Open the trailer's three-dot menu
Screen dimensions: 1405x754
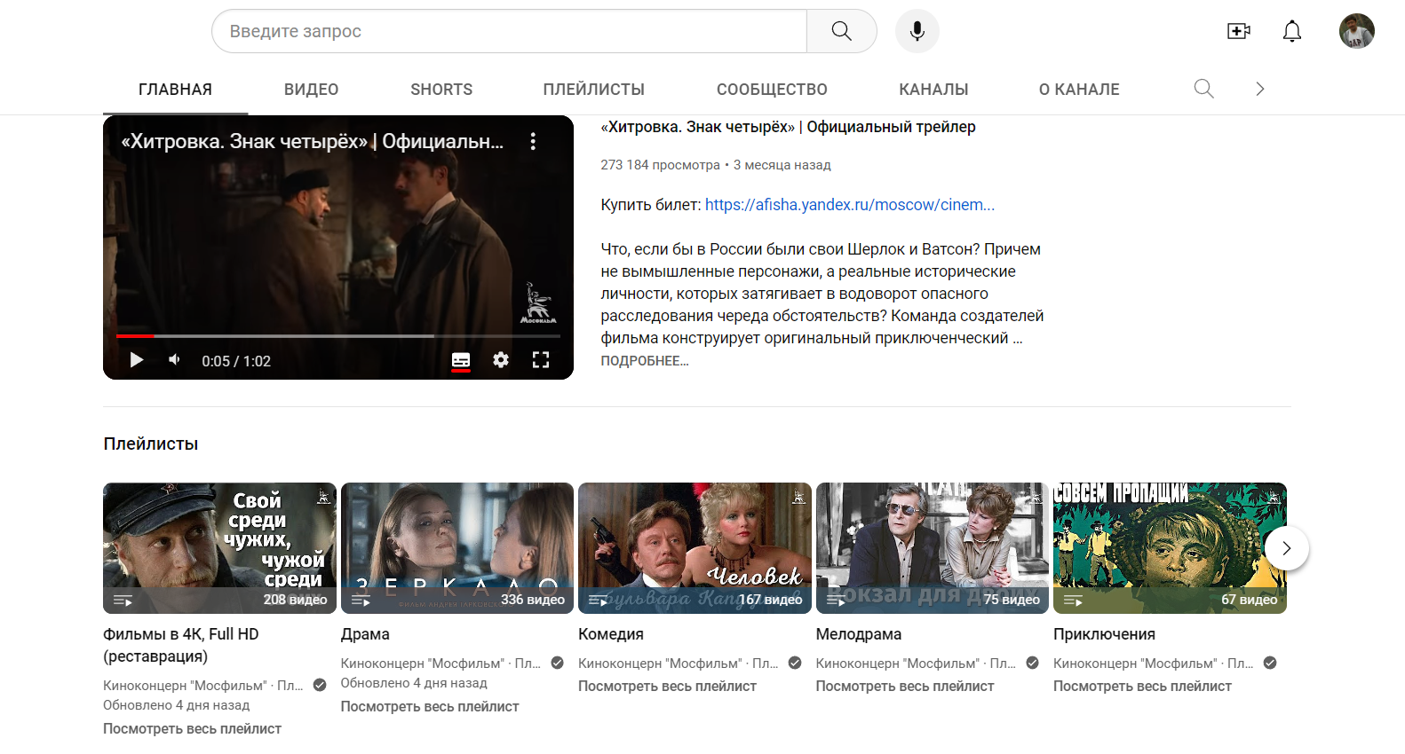point(533,141)
